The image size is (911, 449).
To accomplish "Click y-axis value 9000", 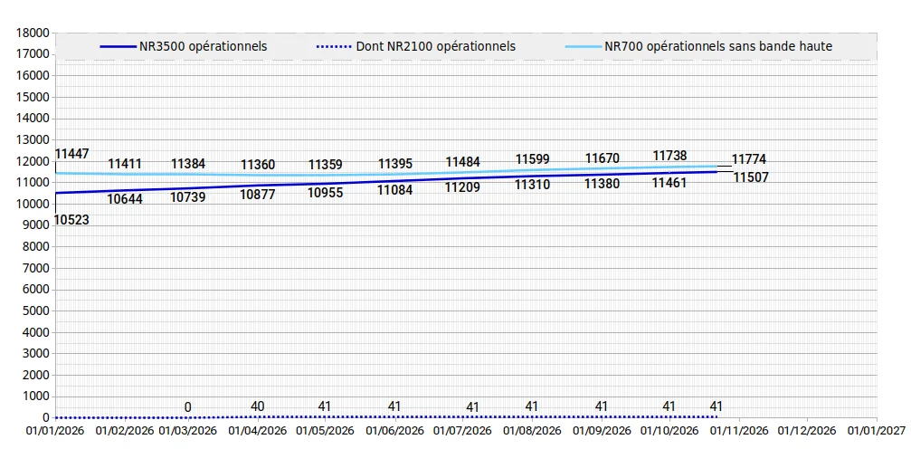I will point(38,225).
